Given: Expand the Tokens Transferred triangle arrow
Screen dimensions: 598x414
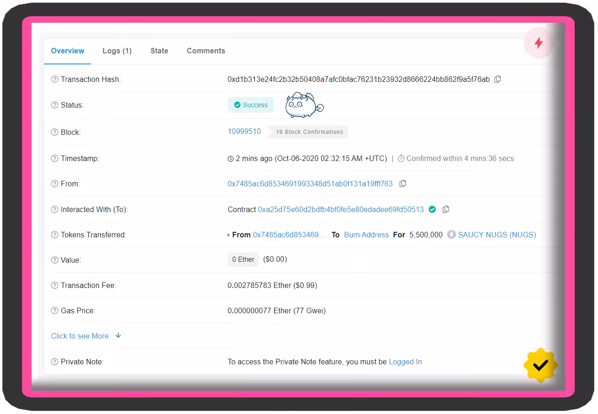Looking at the screenshot, I should [x=229, y=235].
